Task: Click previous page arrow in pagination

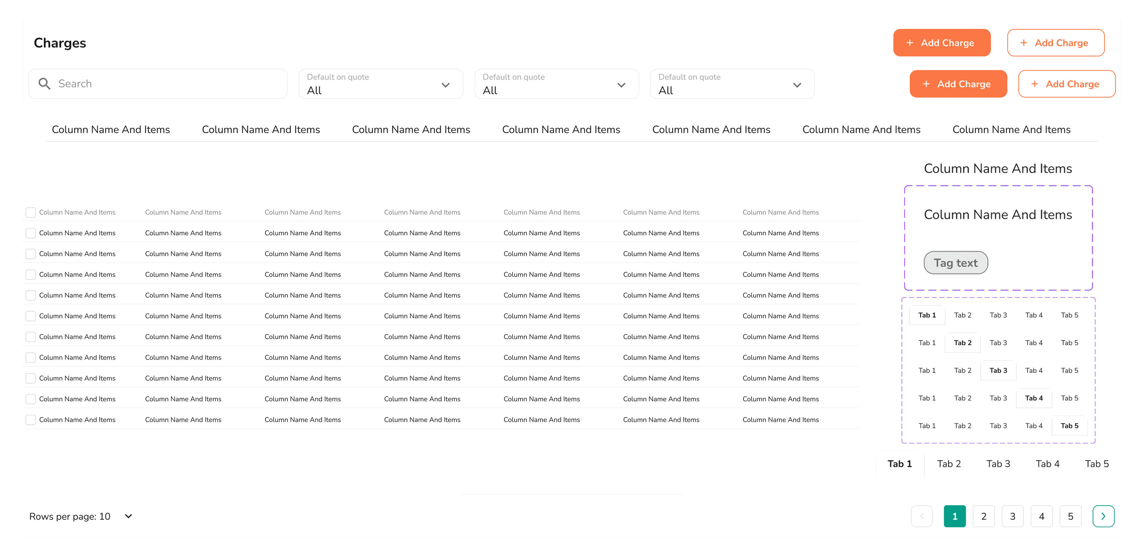Action: point(921,516)
